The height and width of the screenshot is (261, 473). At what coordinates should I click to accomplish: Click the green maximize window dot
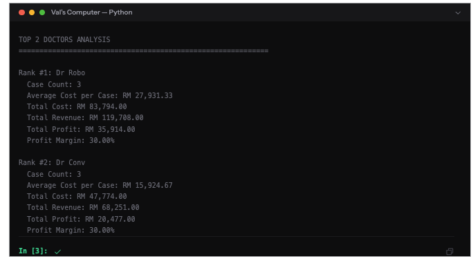(42, 12)
